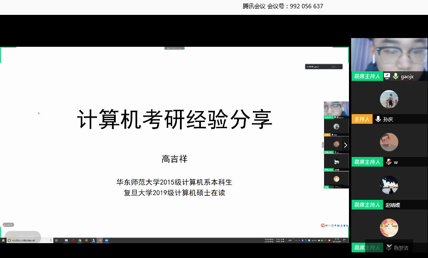Open PowerPoint icon on shared taskbar
The width and height of the screenshot is (428, 258).
pos(100,240)
